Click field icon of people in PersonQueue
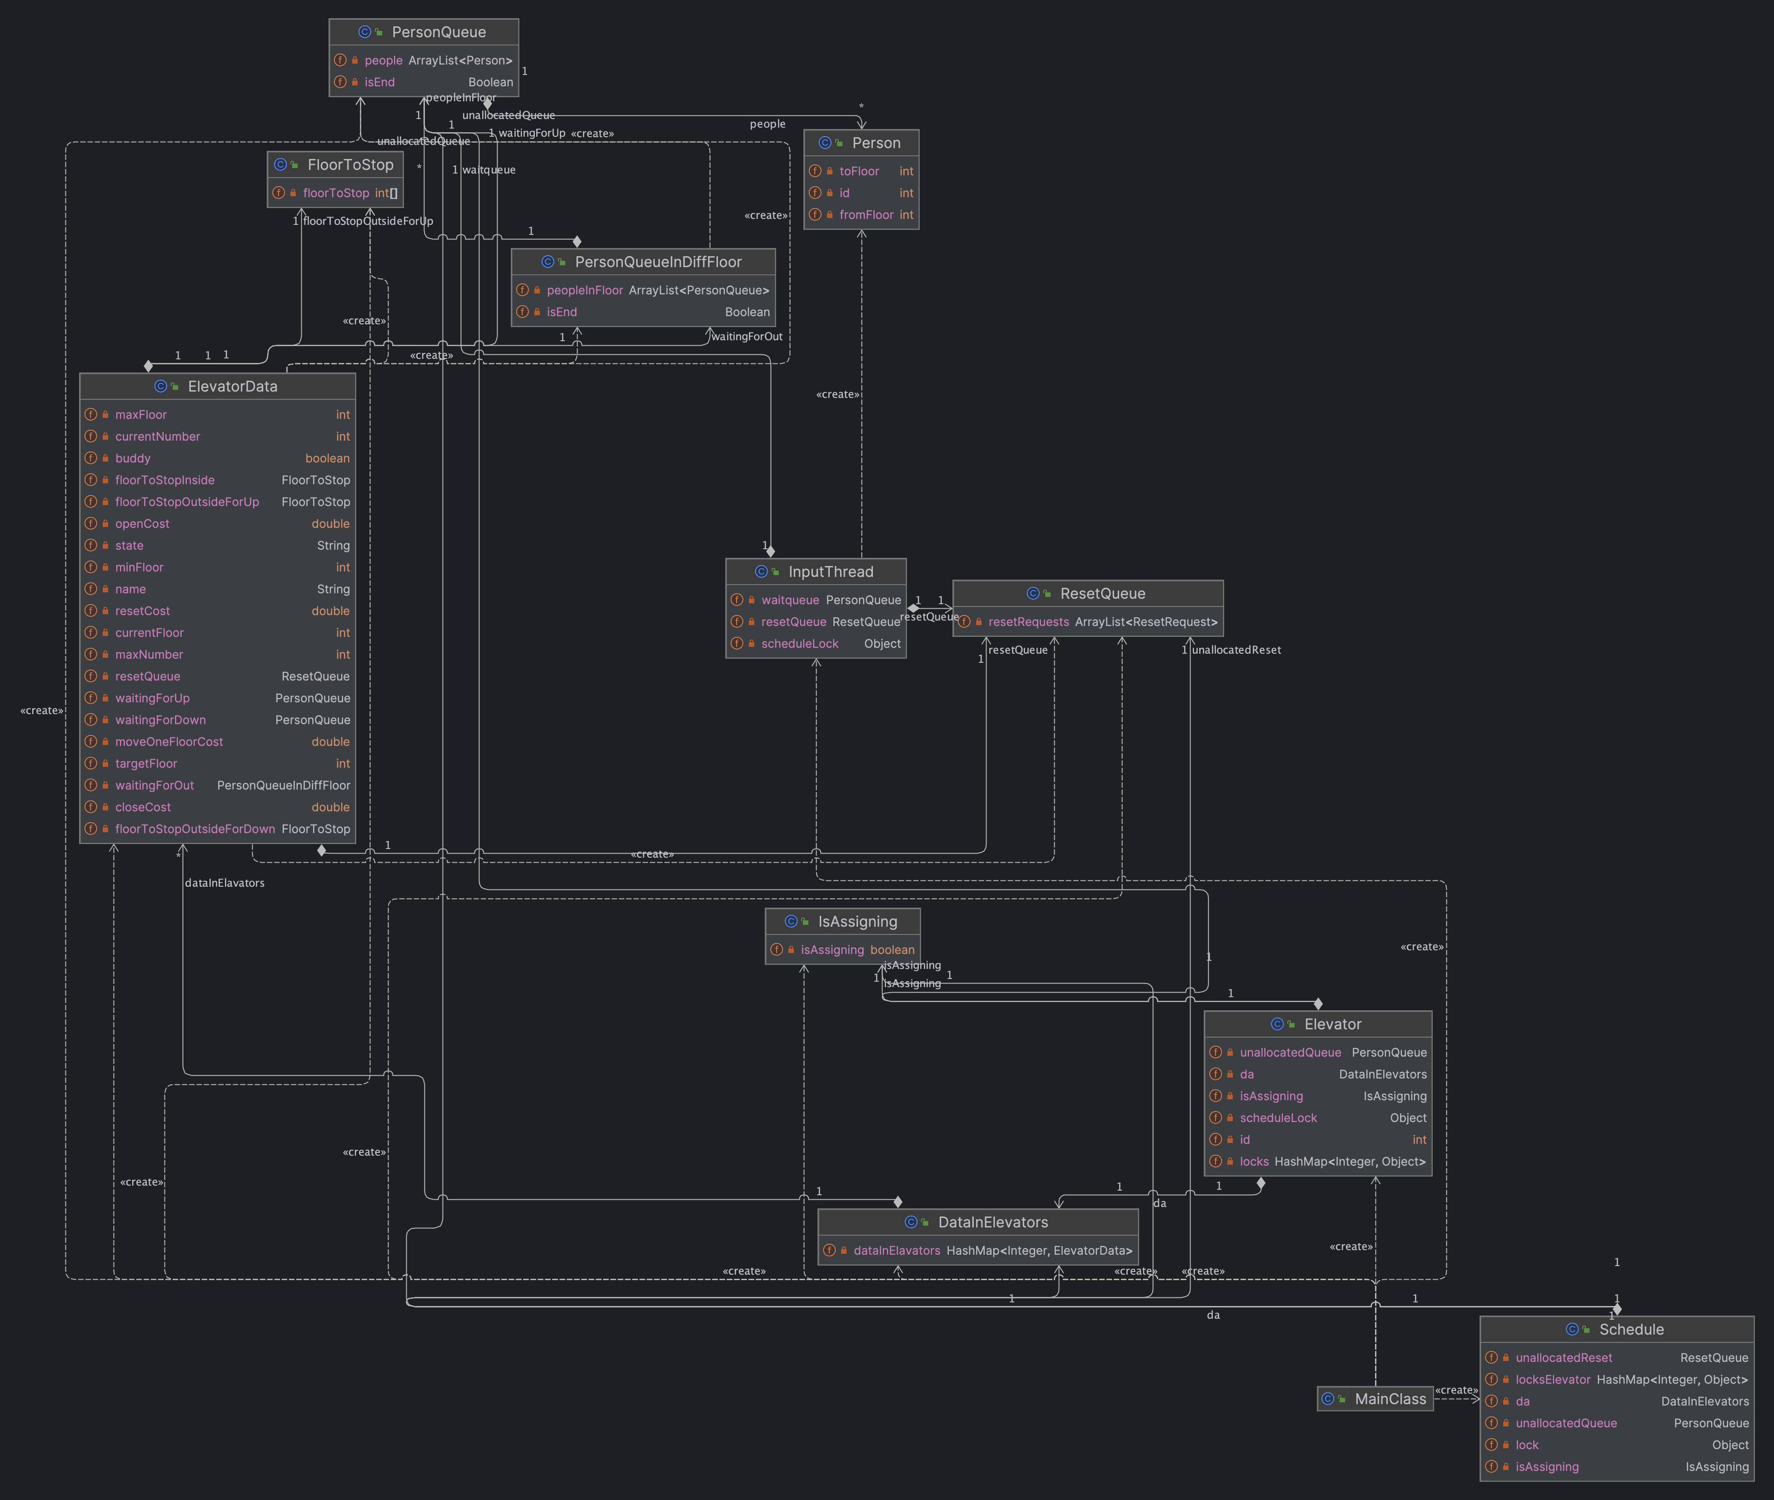The height and width of the screenshot is (1500, 1774). coord(340,60)
